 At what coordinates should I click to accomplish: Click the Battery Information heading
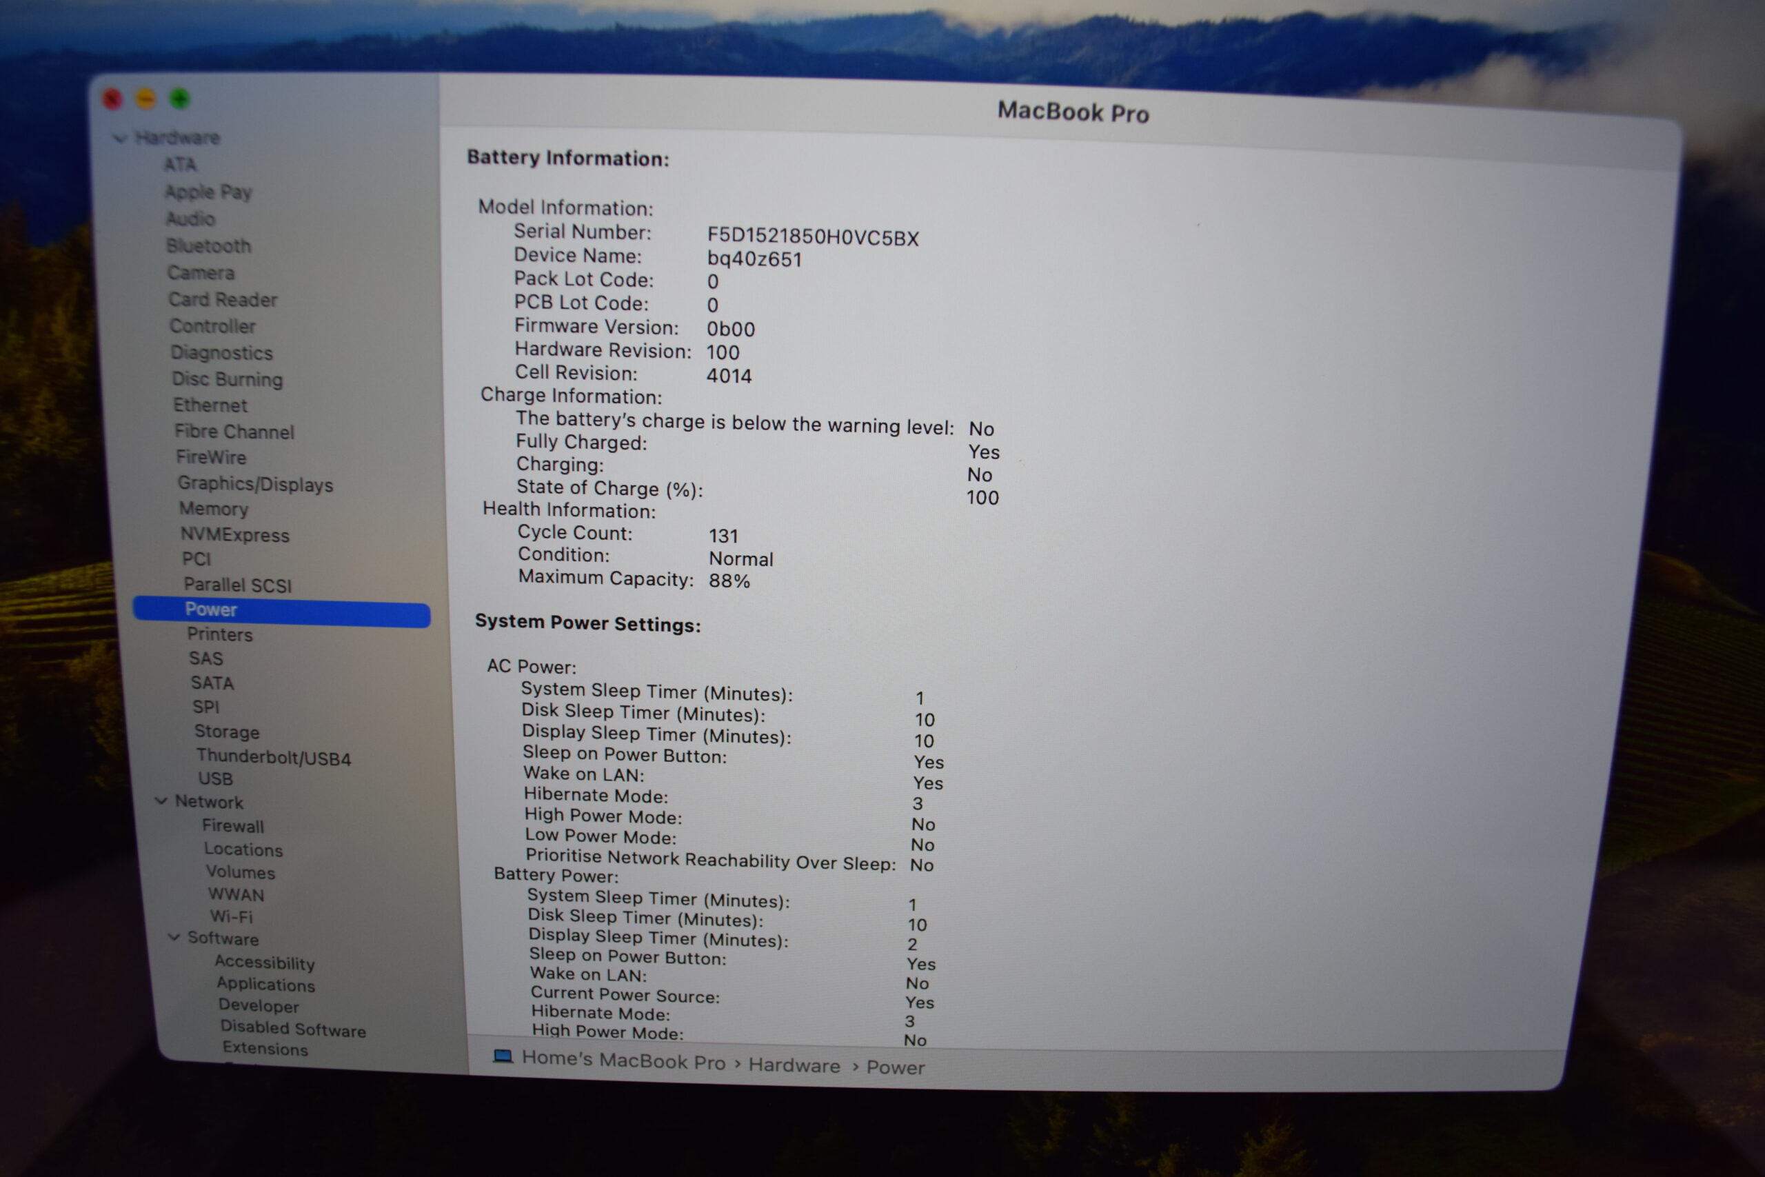coord(567,158)
